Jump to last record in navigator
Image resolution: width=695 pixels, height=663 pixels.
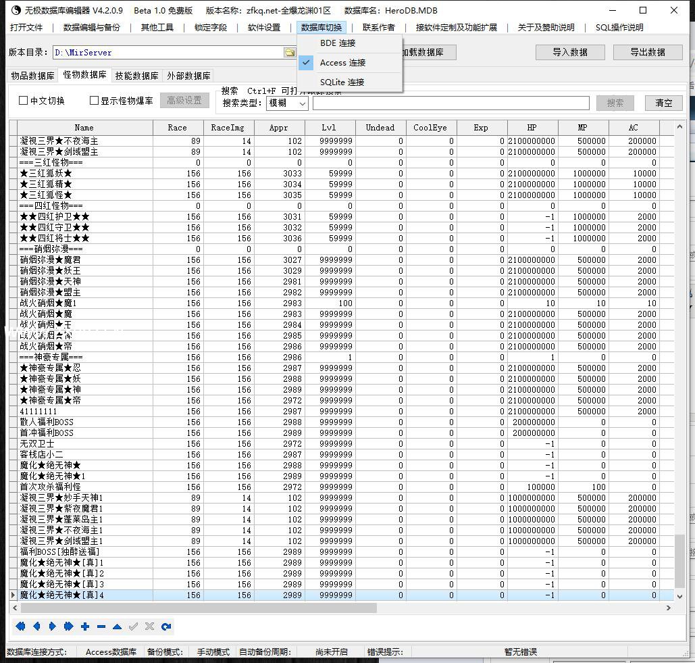click(68, 627)
